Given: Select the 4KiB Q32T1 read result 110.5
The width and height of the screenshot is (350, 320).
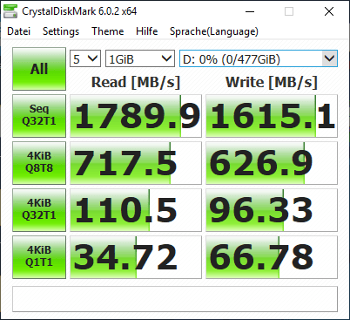Looking at the screenshot, I should [136, 210].
